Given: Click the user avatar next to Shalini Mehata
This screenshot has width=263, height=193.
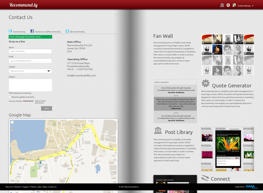Looking at the screenshot, I should [x=234, y=5].
